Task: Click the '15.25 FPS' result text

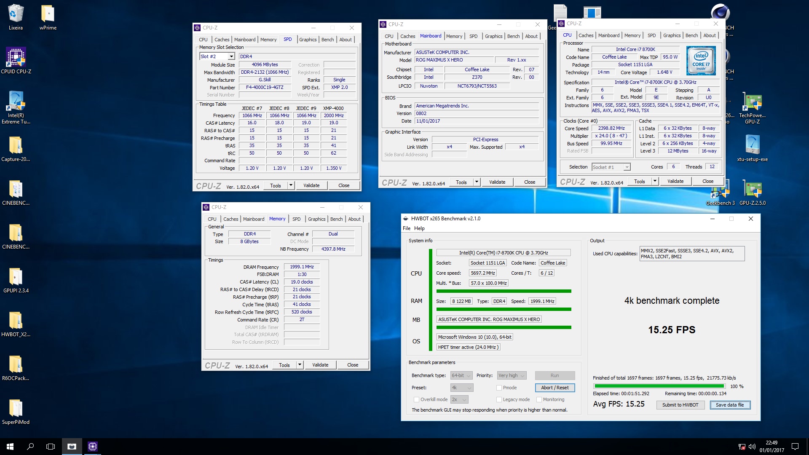Action: (x=672, y=329)
